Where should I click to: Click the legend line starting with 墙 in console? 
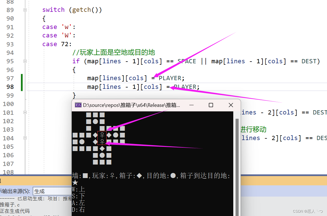coord(151,175)
